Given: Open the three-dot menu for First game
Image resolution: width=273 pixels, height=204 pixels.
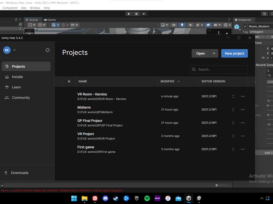Looking at the screenshot, I should (243, 149).
